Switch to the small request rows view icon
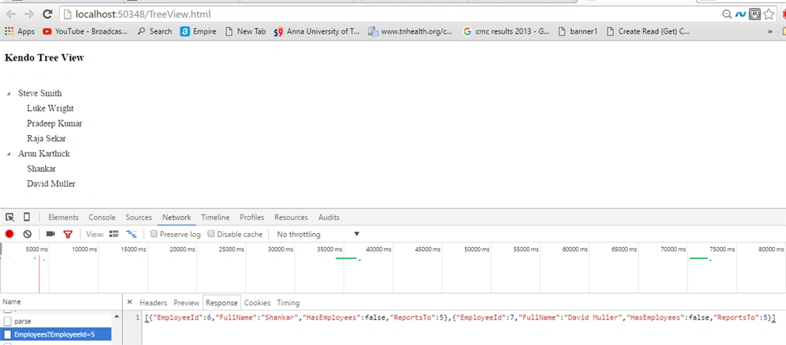This screenshot has width=786, height=345. pyautogui.click(x=132, y=234)
